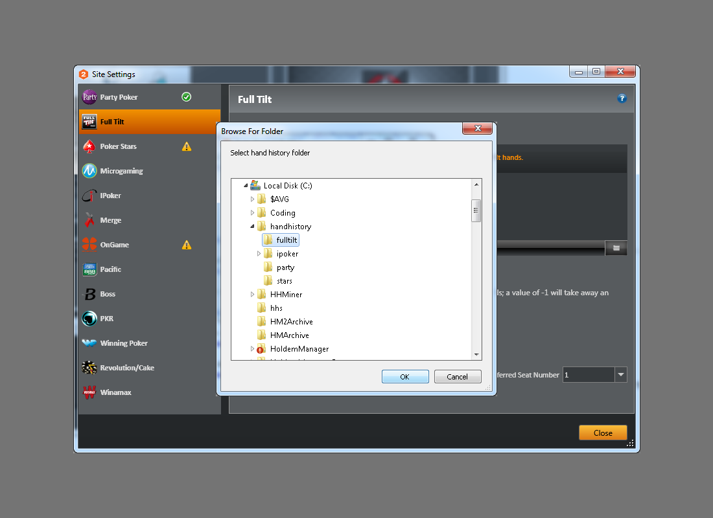Click the PKR logo icon
This screenshot has height=518, width=713.
point(89,319)
